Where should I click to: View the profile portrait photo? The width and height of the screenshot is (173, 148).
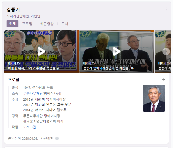(x=154, y=98)
